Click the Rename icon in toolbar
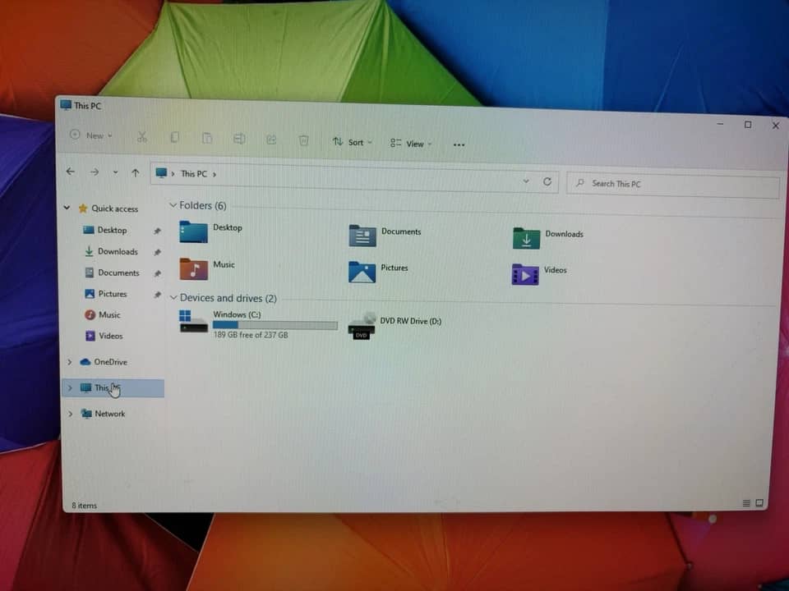The image size is (789, 591). point(239,140)
